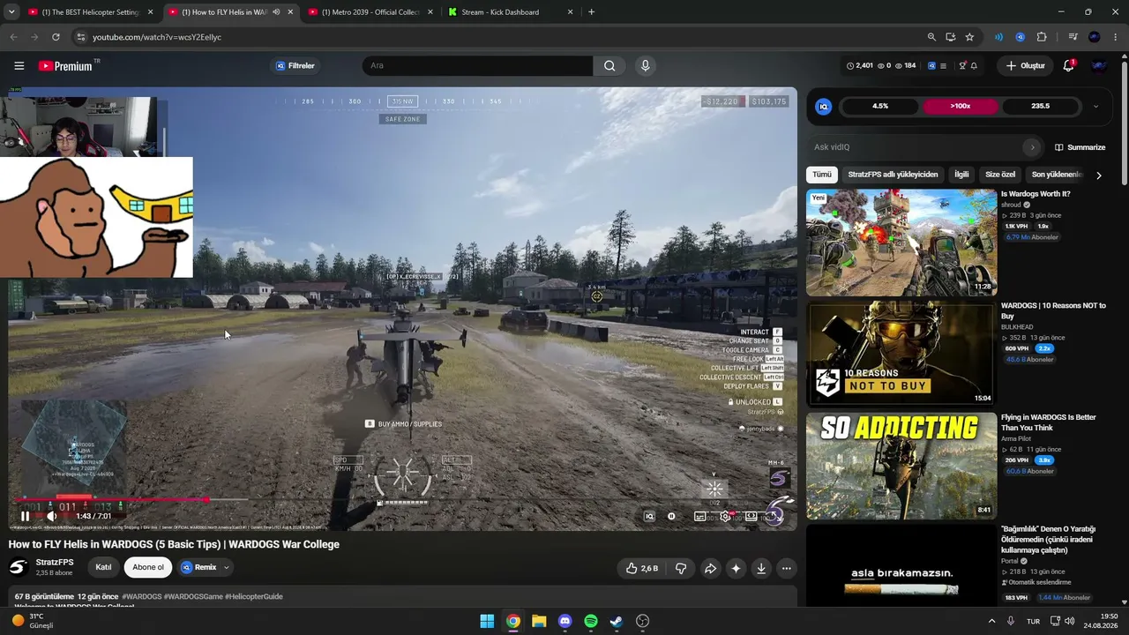Open 'Is Wardogs Worth It?' video thumbnail
The image size is (1129, 635).
(x=901, y=243)
